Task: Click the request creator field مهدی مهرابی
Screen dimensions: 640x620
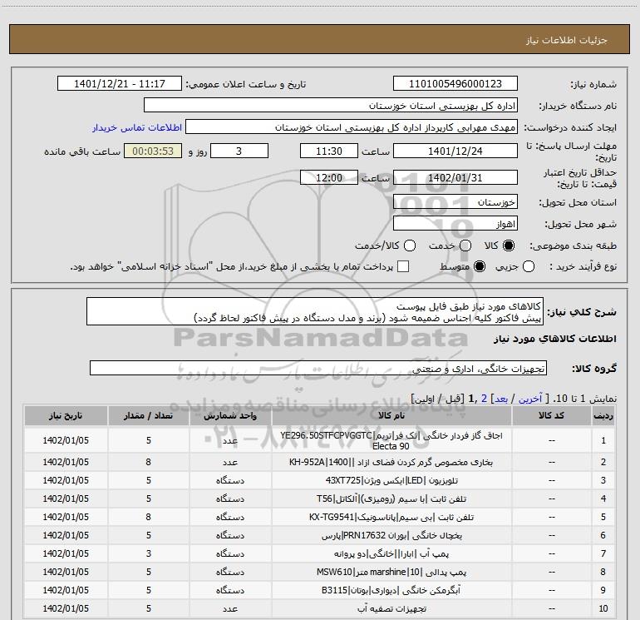Action: (x=352, y=126)
